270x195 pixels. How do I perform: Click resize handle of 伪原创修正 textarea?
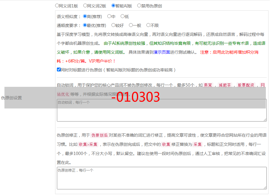pyautogui.click(x=265, y=188)
